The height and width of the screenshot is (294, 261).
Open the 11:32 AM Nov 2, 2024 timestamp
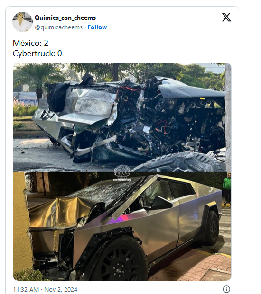[45, 289]
